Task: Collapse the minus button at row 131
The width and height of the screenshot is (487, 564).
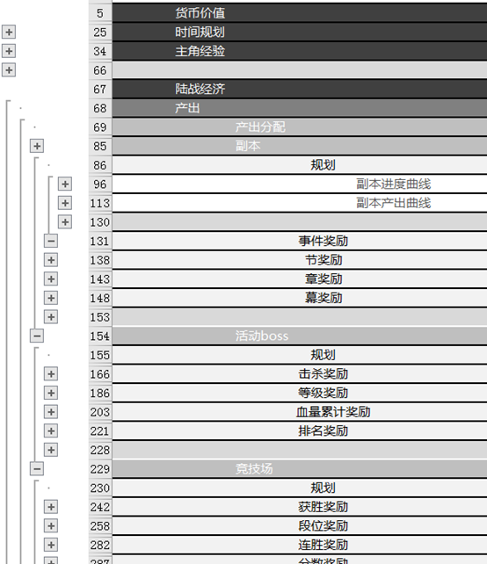Action: click(51, 241)
